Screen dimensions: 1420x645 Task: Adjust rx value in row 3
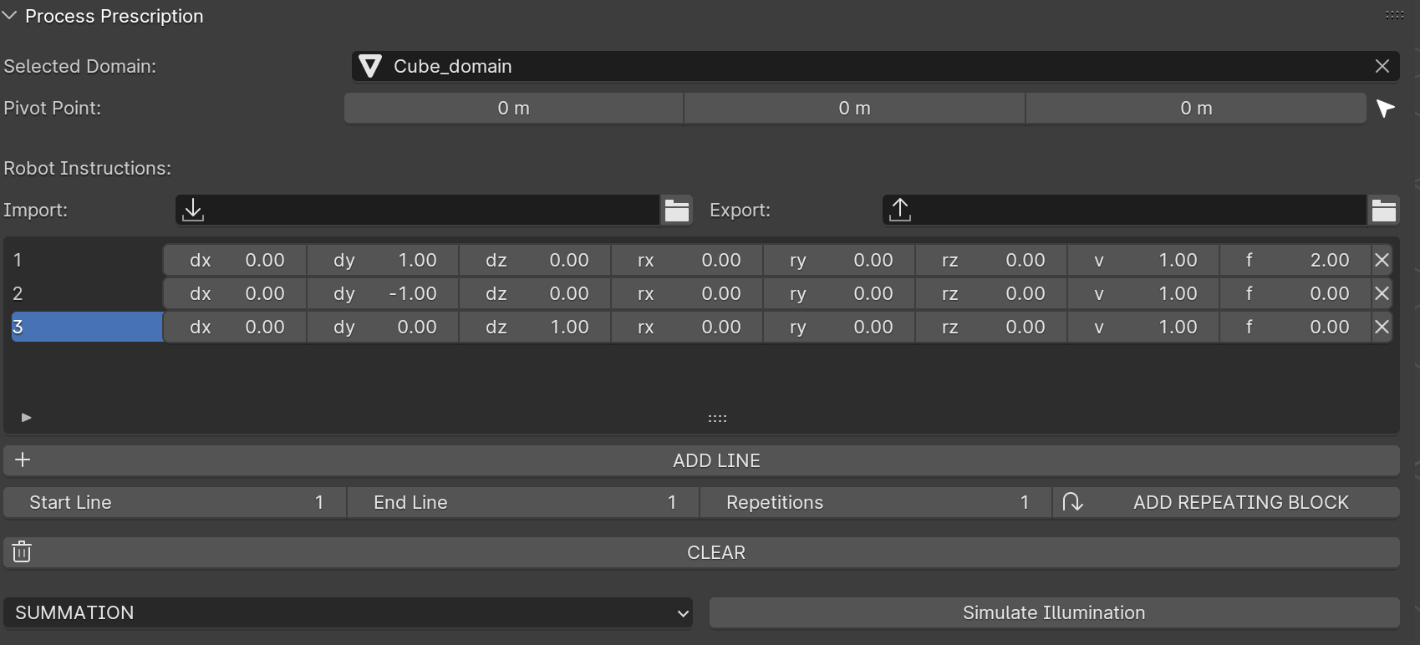687,327
